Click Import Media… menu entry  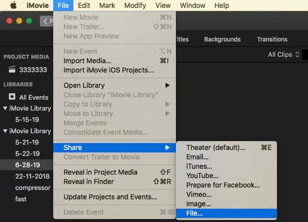point(86,61)
